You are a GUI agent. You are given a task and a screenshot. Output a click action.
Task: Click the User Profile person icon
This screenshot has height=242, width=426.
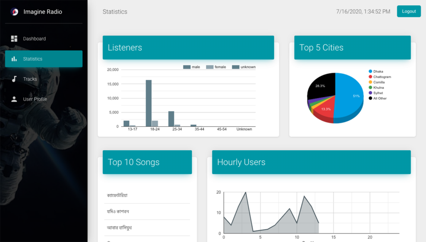pos(14,99)
